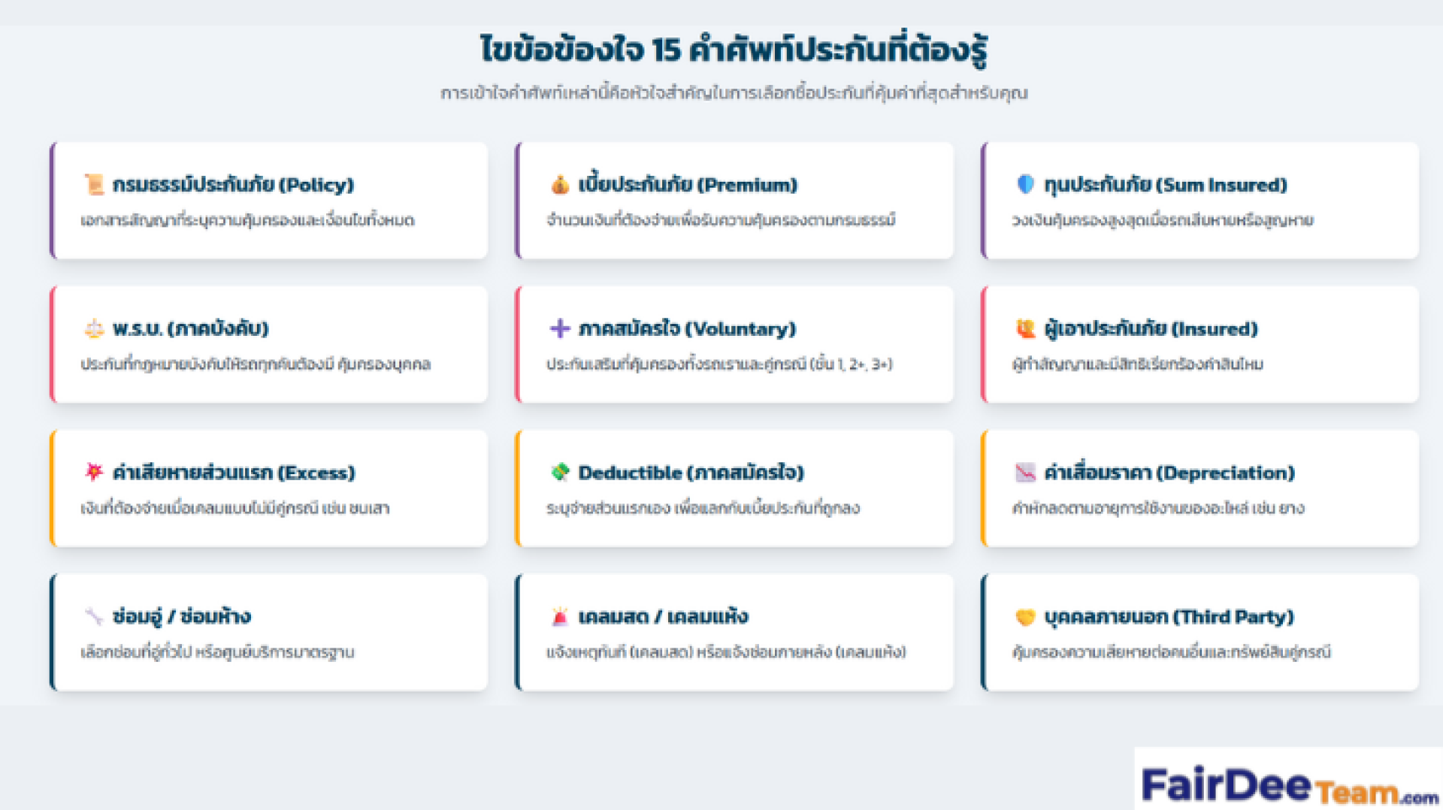Screen dimensions: 1443x810
Task: Click the money bag icon for Premium
Action: coord(560,185)
